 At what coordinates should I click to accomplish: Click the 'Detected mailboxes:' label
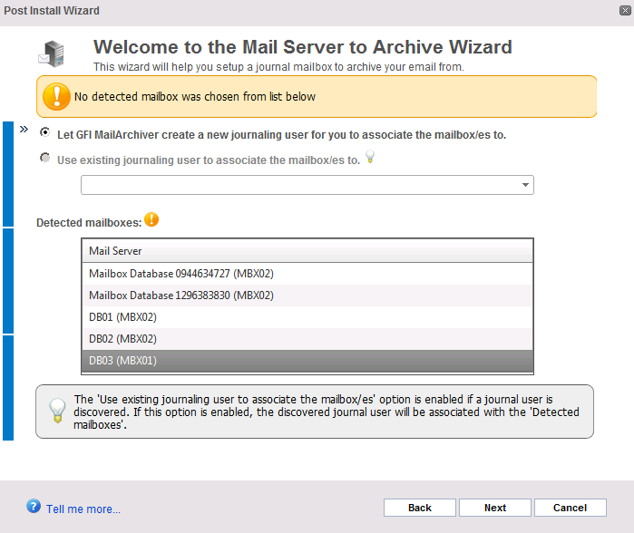[x=89, y=223]
